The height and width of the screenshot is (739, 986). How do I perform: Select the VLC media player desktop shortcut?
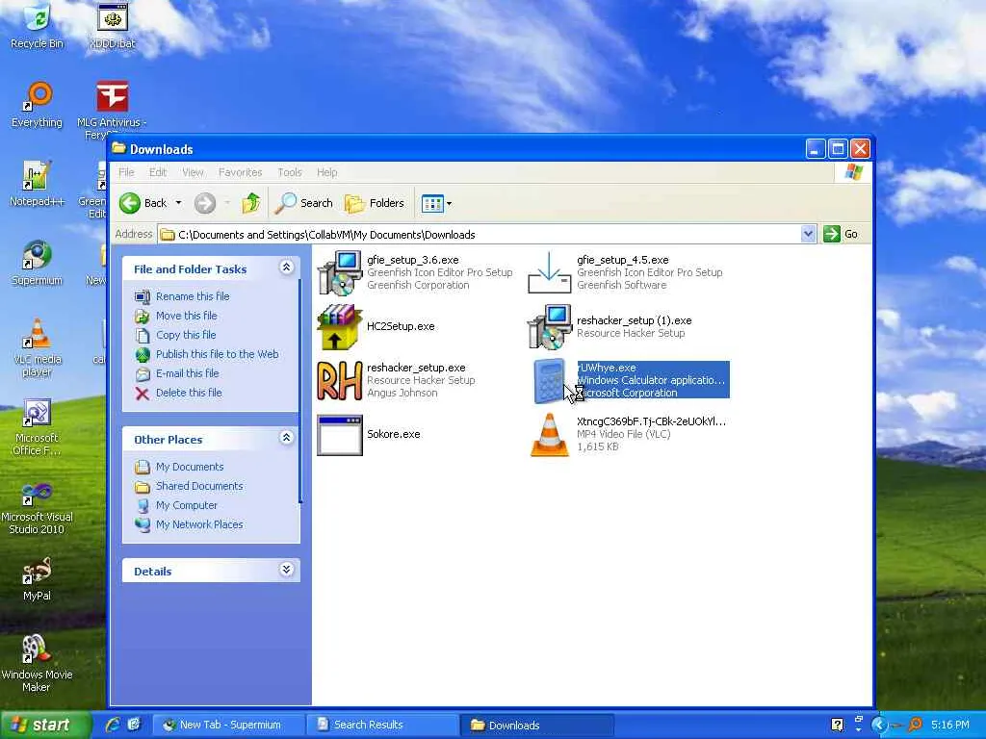[38, 347]
